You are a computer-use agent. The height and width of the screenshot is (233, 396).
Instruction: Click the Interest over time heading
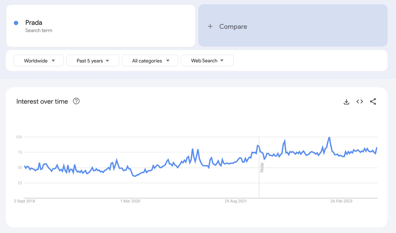pyautogui.click(x=42, y=101)
